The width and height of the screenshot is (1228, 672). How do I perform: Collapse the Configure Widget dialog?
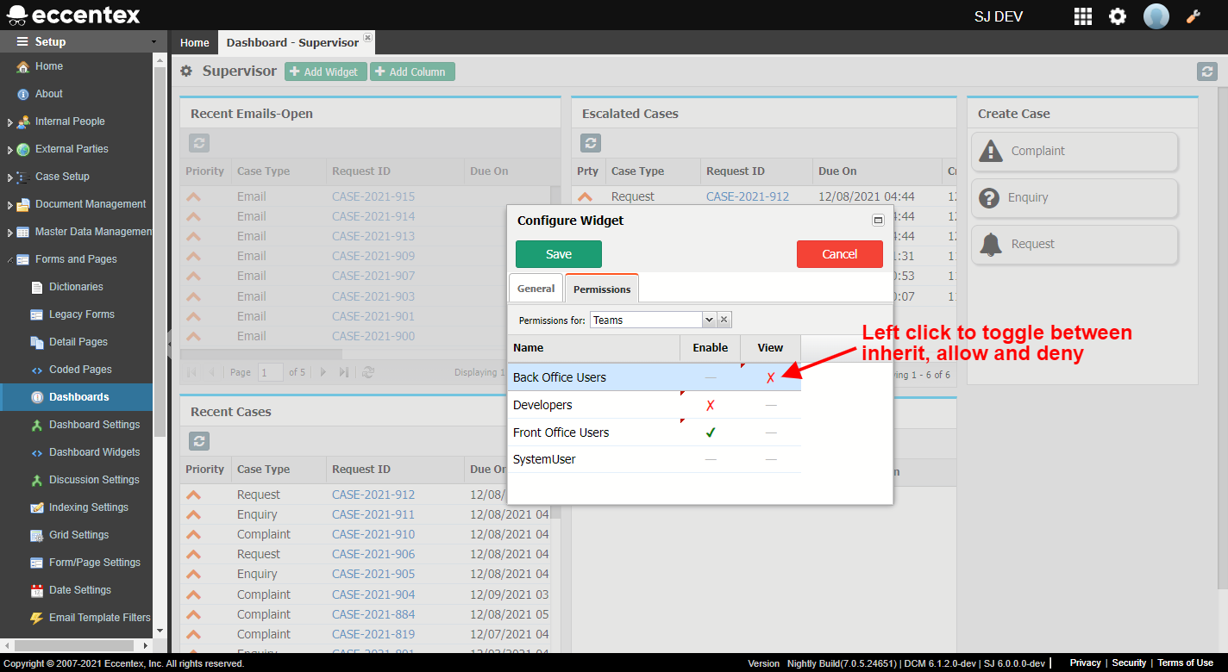click(x=878, y=221)
